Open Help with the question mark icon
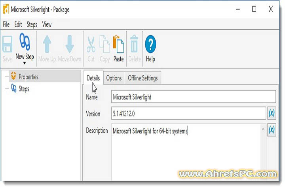 pyautogui.click(x=150, y=44)
